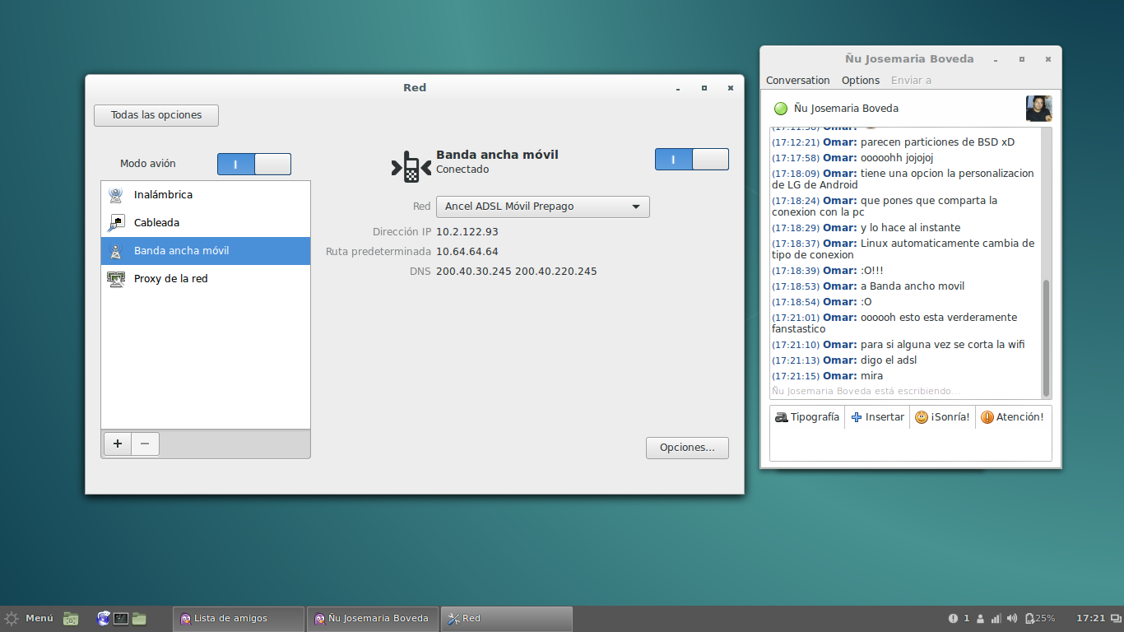Screen dimensions: 1124x632
Task: Click the Banda ancha móvil antenna icon
Action: (115, 251)
